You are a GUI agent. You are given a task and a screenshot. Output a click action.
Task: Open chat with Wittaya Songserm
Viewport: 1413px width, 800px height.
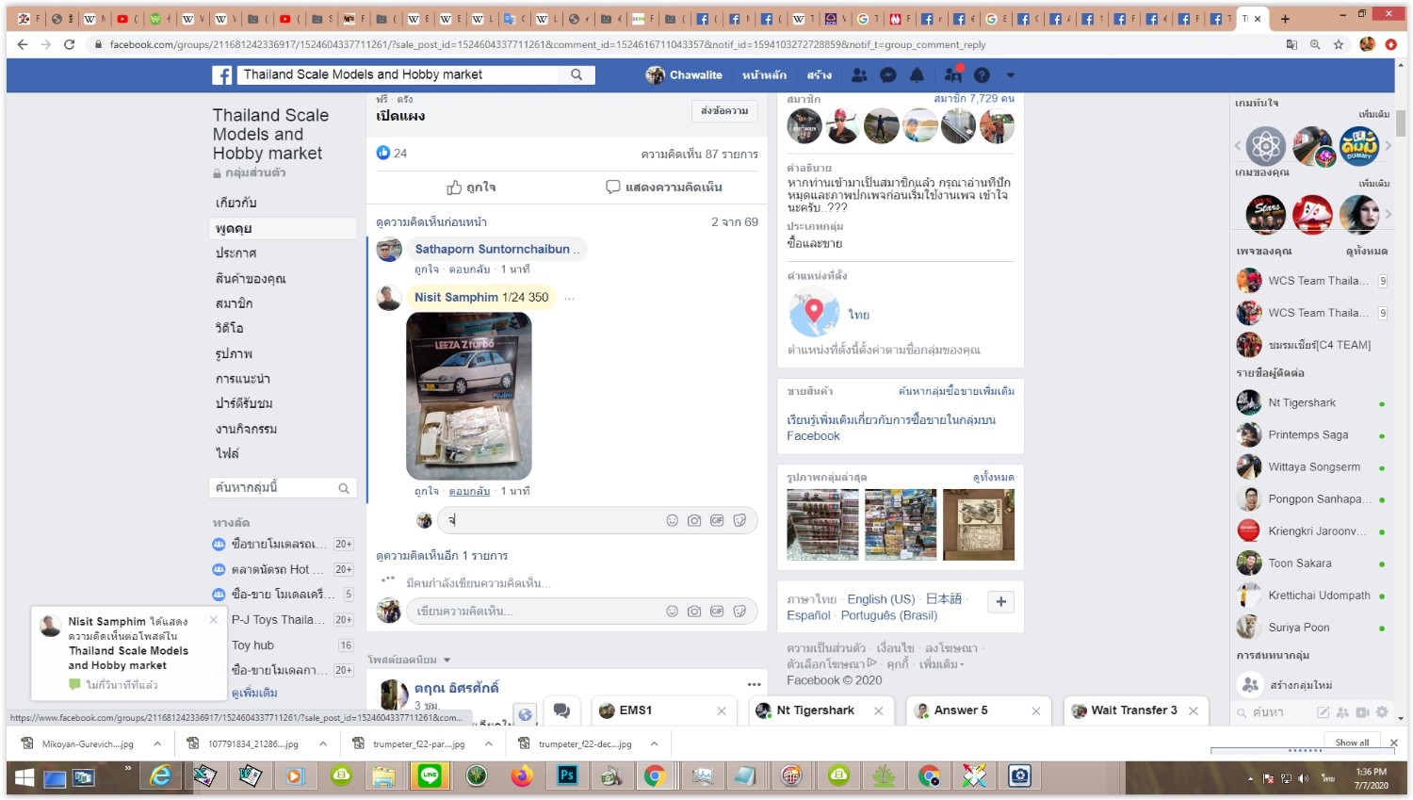(1314, 466)
